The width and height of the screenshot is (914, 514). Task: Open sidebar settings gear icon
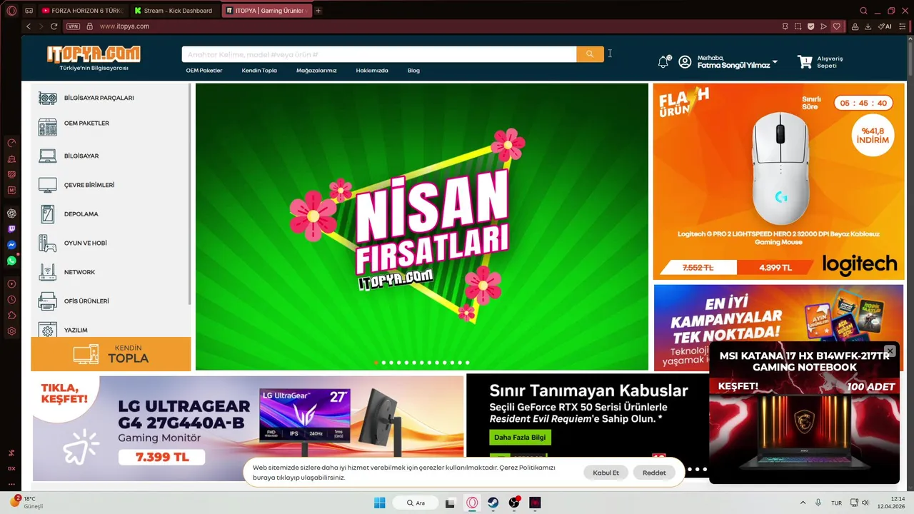pyautogui.click(x=11, y=331)
